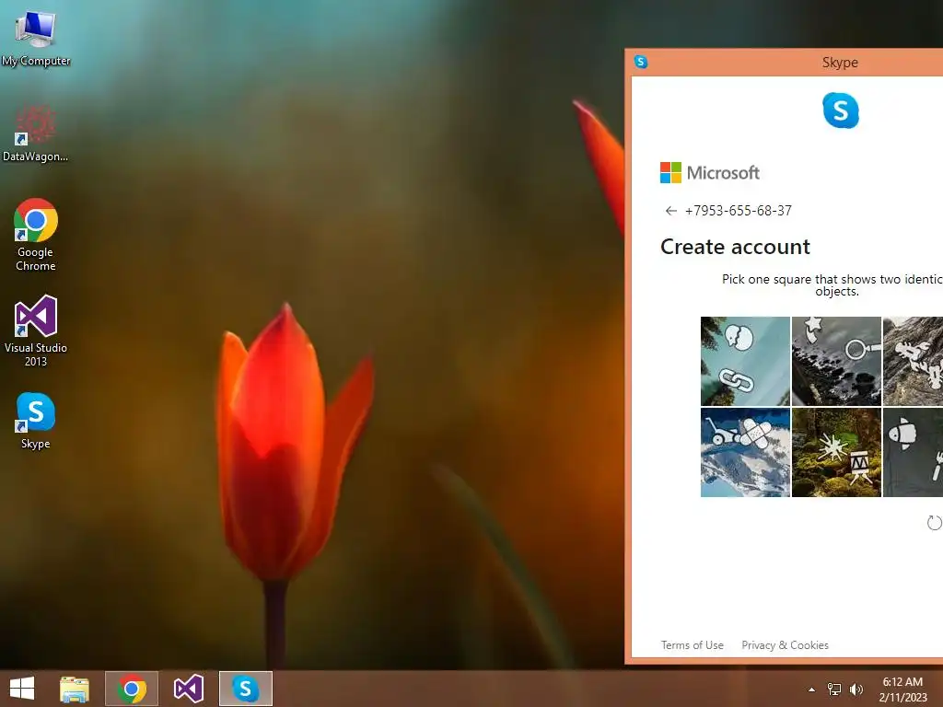
Task: Click the phone number +7953-655-68-37
Action: (x=739, y=211)
